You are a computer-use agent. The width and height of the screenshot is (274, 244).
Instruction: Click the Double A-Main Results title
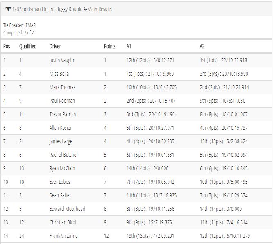(62, 9)
